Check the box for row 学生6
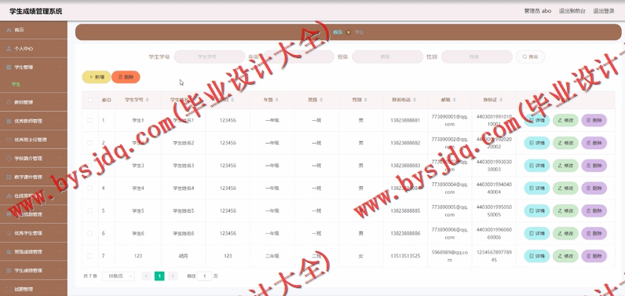The height and width of the screenshot is (296, 625). [x=90, y=233]
